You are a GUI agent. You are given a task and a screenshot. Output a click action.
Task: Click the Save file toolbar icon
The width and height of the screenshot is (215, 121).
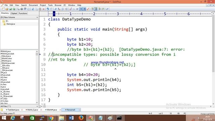point(10,9)
